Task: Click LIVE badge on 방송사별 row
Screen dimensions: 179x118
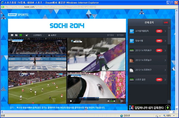Action: click(159, 41)
